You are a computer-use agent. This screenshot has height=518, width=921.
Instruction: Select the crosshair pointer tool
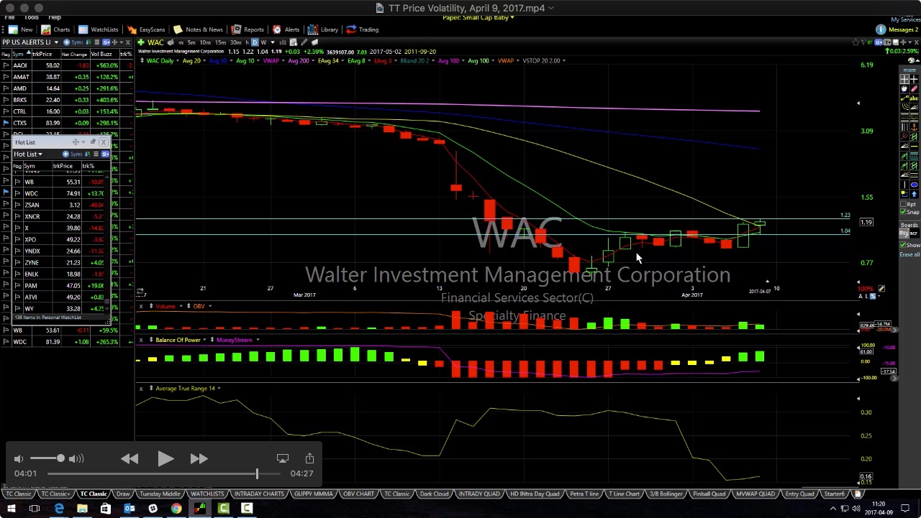point(904,78)
